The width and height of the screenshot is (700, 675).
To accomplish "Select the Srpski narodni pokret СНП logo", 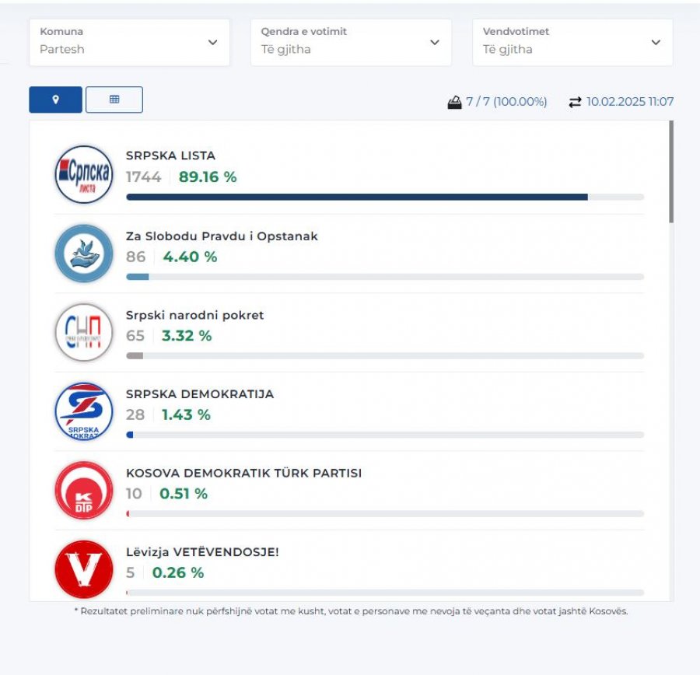I will pos(84,333).
